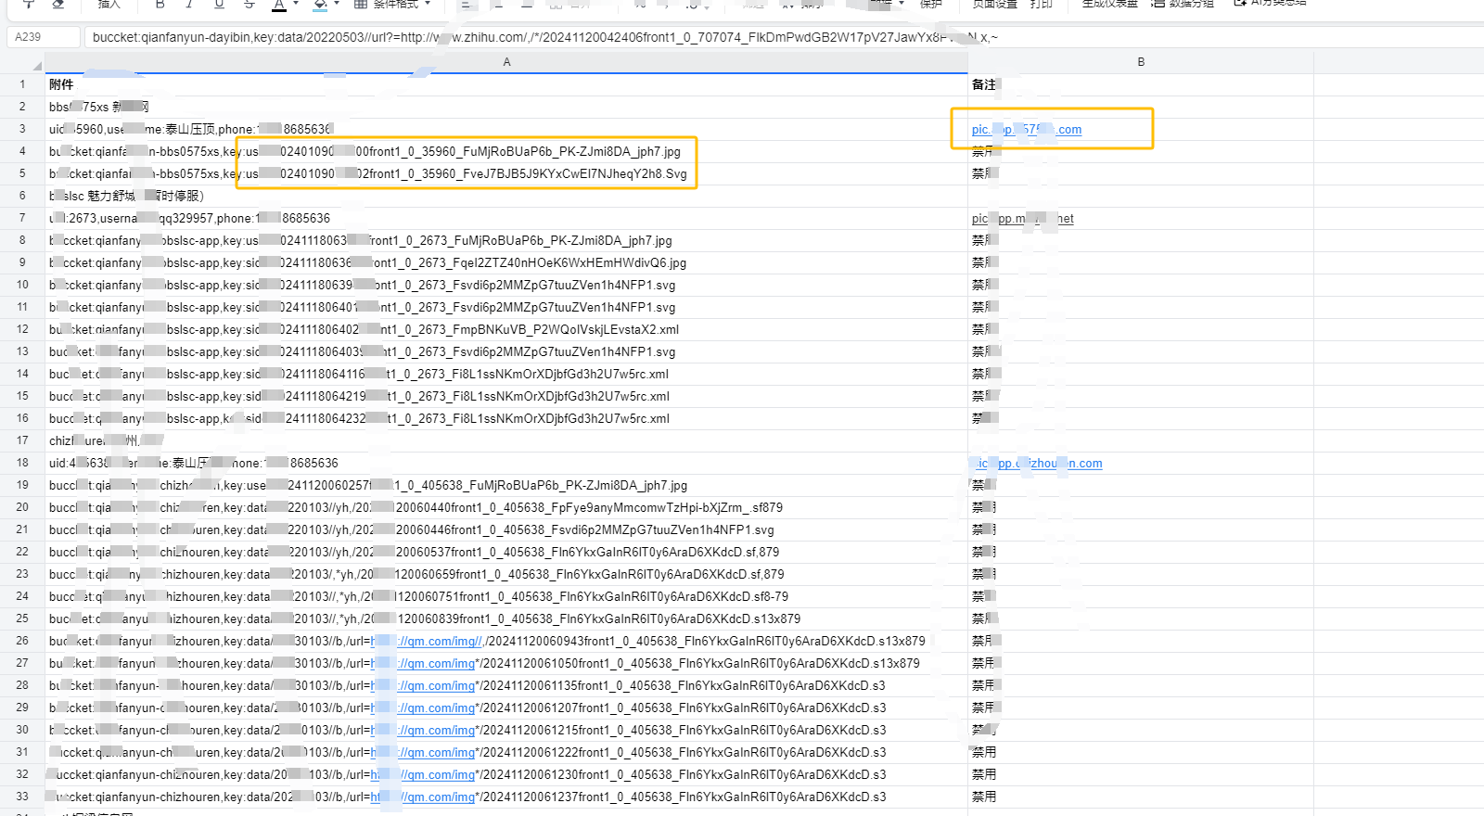Open the pic link ending in .net in row 7
This screenshot has width=1484, height=816.
(x=1022, y=219)
